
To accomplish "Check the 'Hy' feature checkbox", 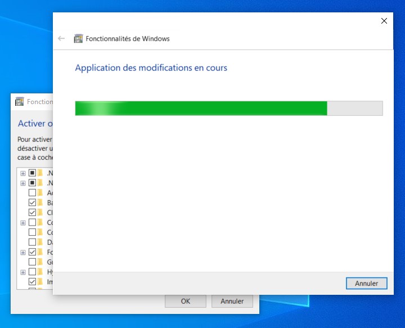I will click(32, 272).
